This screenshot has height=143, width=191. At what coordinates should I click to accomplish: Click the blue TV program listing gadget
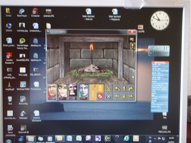click(x=160, y=87)
